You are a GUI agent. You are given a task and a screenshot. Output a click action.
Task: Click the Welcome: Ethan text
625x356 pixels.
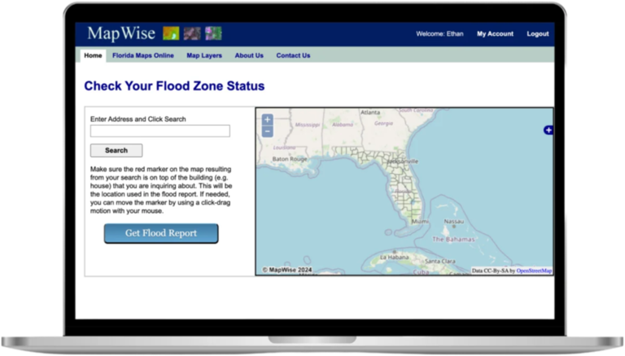439,34
